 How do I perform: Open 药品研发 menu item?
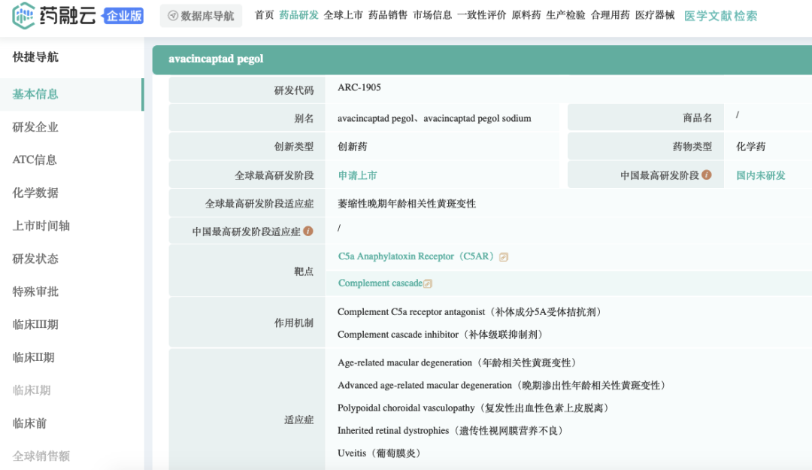point(298,15)
